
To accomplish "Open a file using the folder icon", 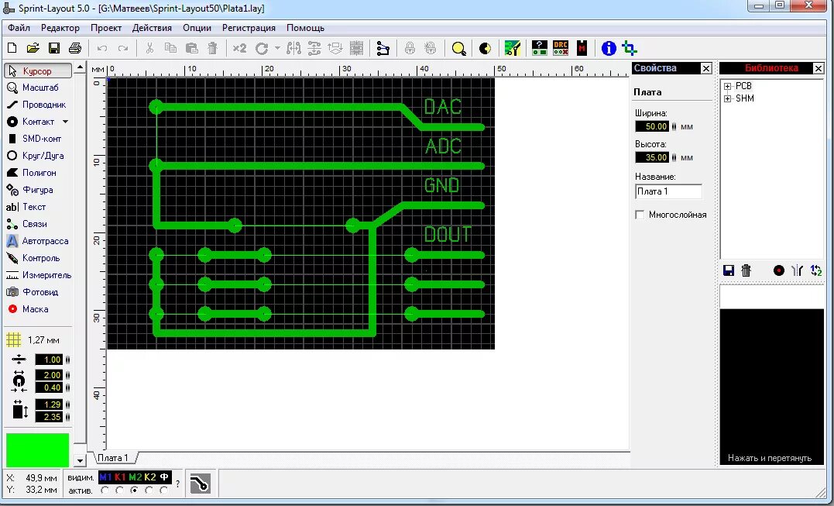I will 33,48.
